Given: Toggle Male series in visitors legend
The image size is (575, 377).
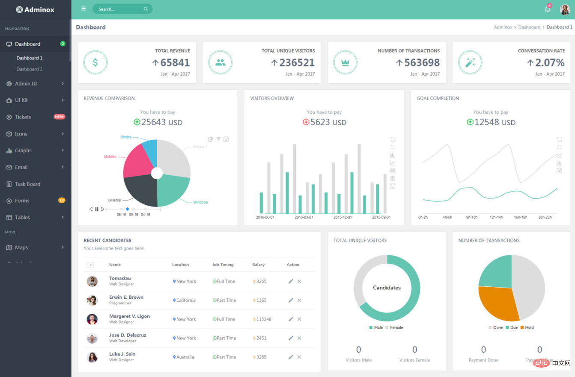Looking at the screenshot, I should point(376,327).
